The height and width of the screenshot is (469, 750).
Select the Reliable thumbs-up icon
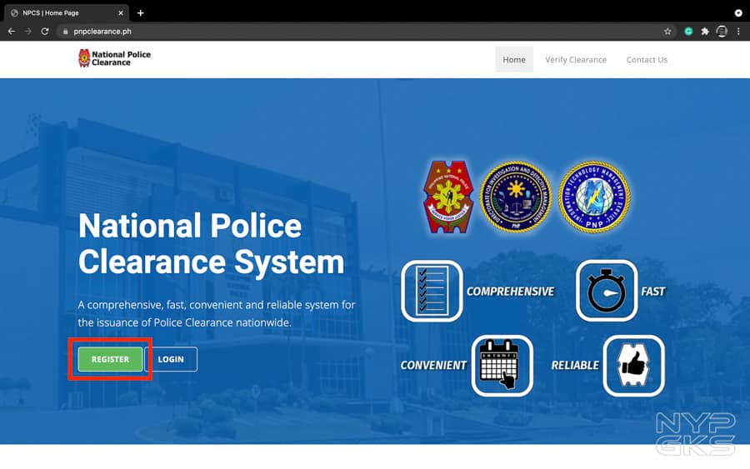point(633,366)
